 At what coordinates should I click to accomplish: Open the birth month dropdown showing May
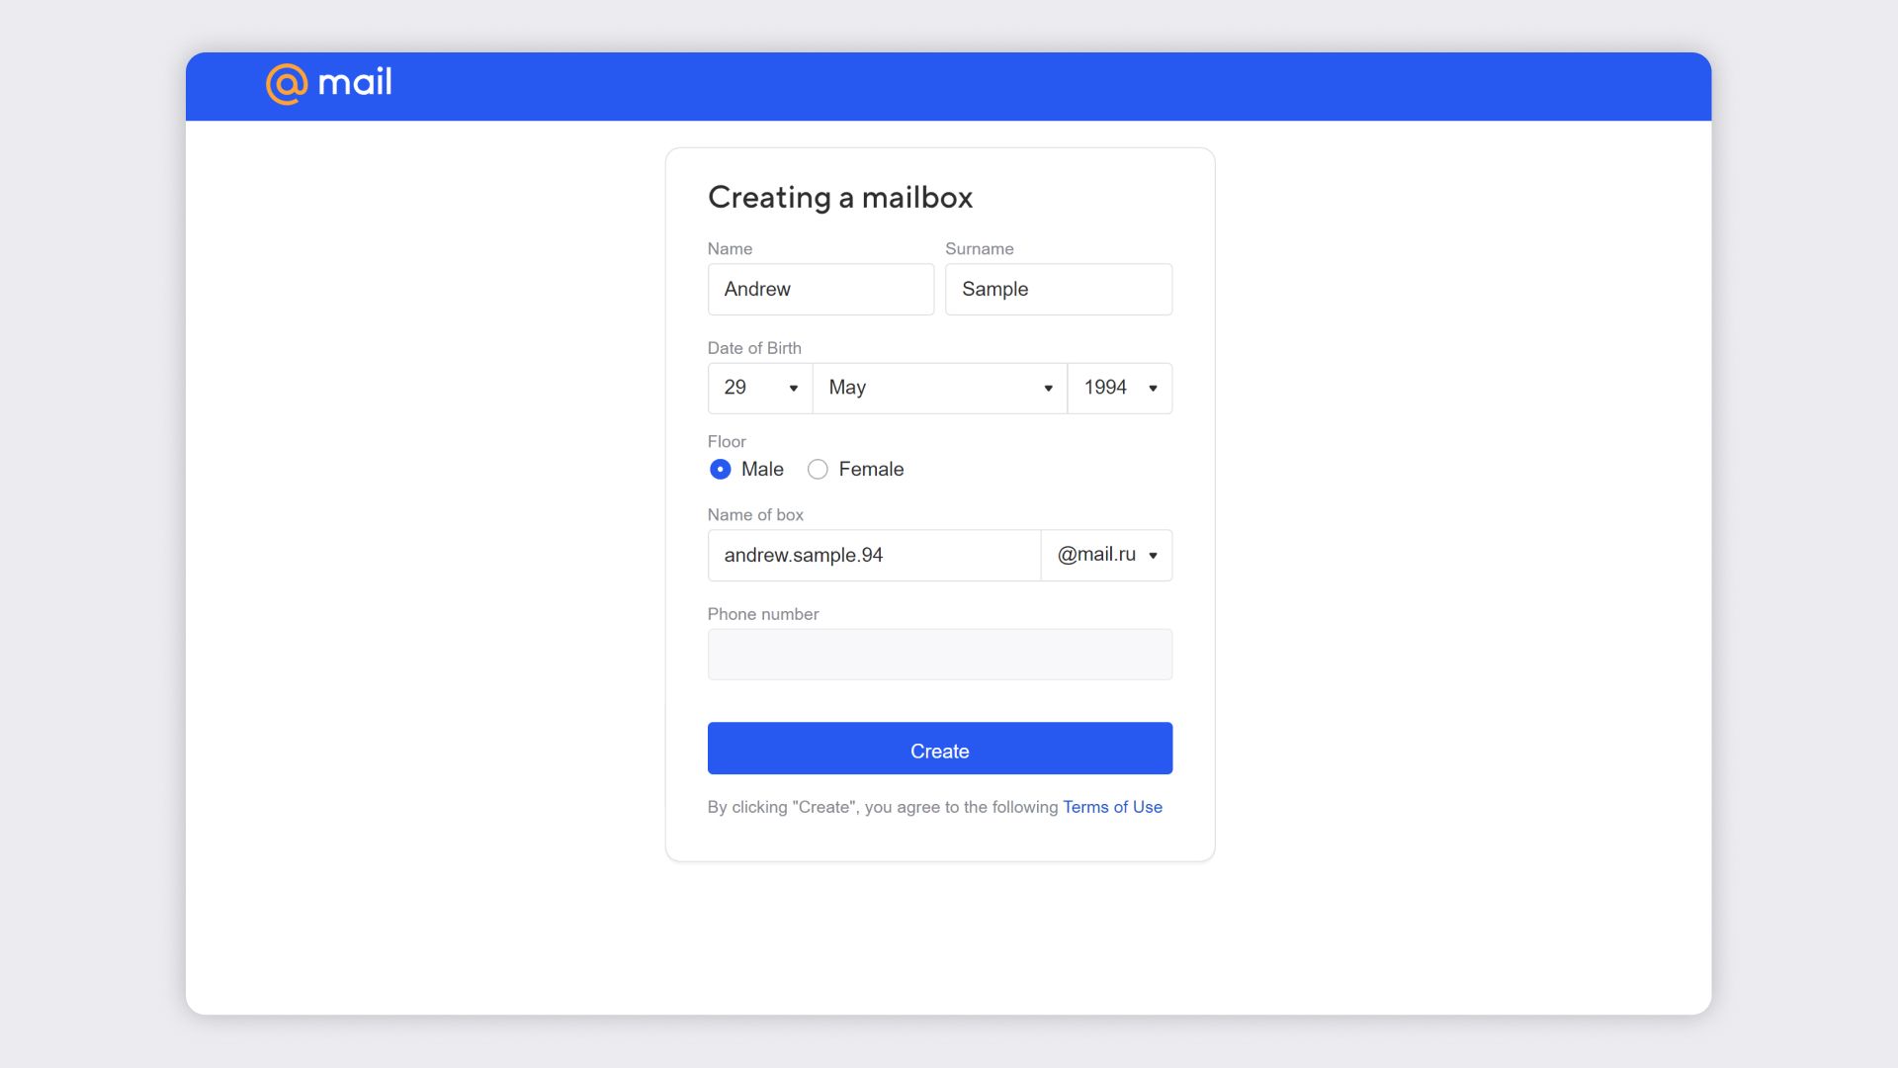coord(938,388)
